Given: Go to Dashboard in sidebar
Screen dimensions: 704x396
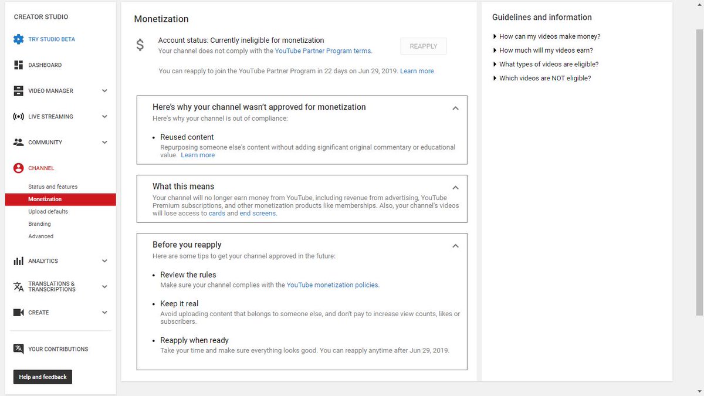Looking at the screenshot, I should tap(45, 65).
